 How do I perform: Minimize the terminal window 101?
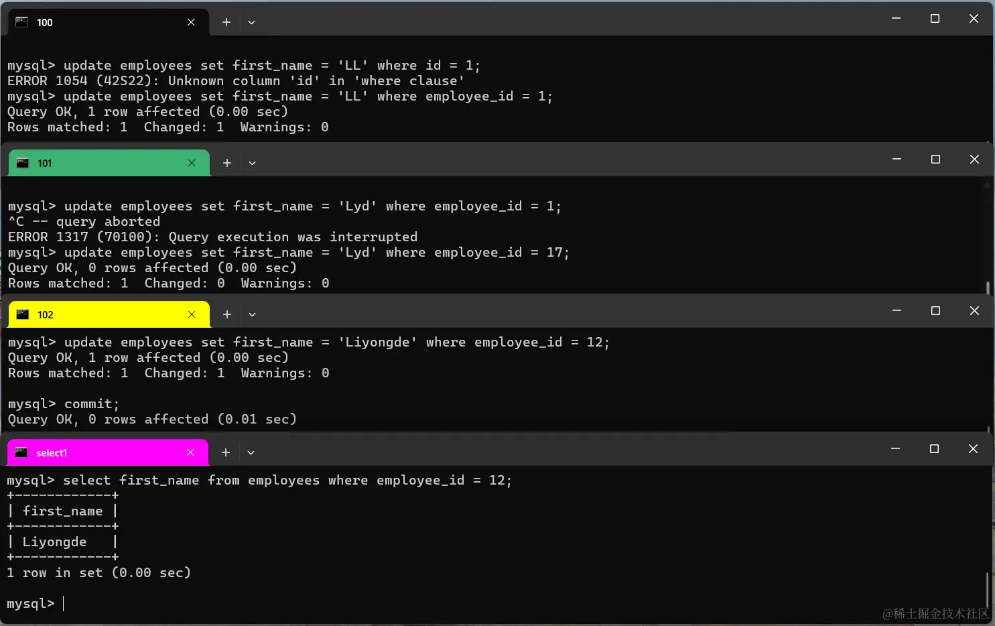pos(897,159)
